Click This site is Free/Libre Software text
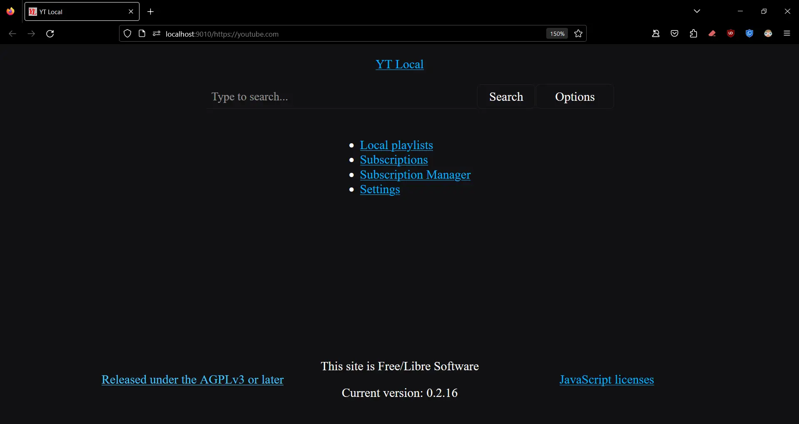This screenshot has width=799, height=424. click(x=400, y=366)
